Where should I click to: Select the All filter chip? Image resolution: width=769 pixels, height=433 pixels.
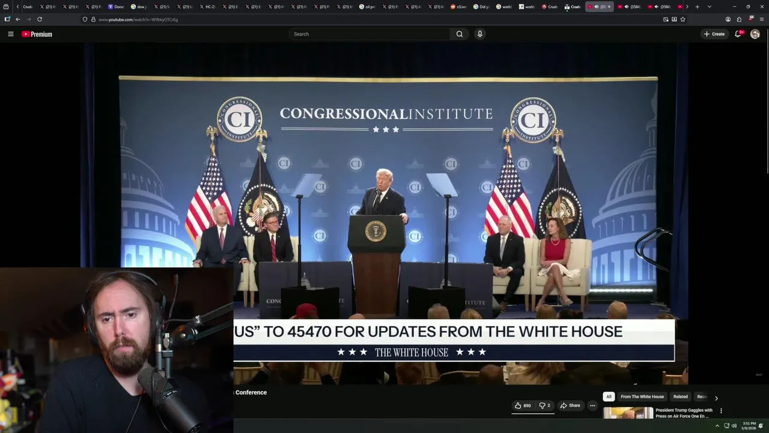tap(609, 397)
